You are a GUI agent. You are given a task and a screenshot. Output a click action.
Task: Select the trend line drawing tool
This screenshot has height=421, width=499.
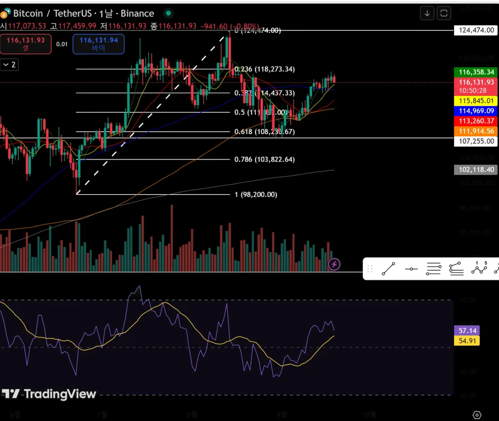[388, 269]
